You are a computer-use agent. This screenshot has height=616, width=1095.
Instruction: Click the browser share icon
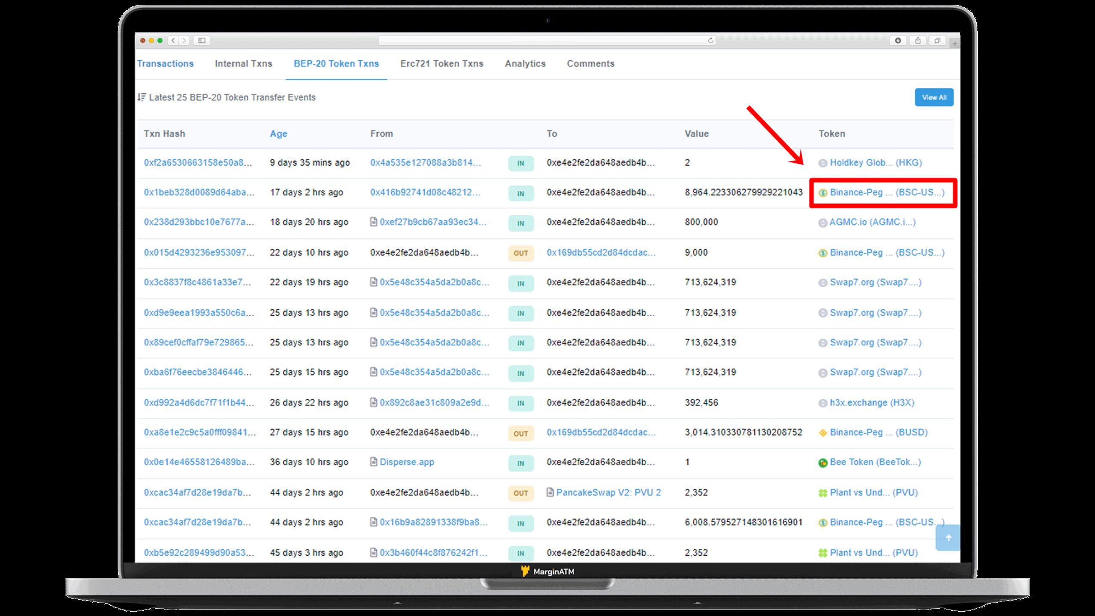click(x=918, y=41)
